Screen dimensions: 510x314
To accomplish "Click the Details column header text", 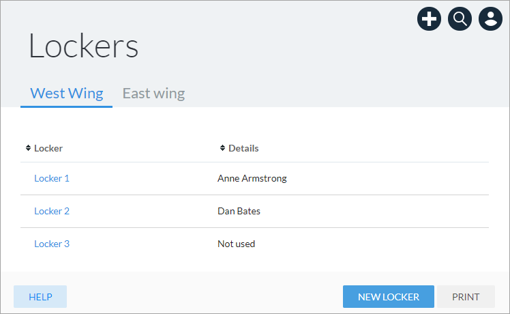I will tap(243, 148).
